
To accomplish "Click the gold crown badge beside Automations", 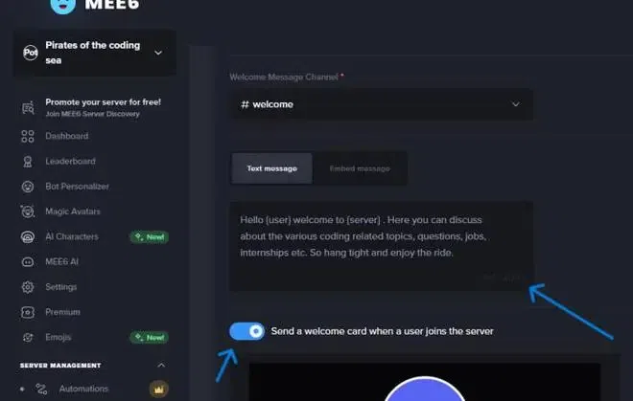I will click(158, 389).
